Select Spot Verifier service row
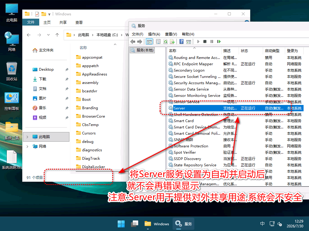Screen dimensions: 309x231 coord(236,152)
